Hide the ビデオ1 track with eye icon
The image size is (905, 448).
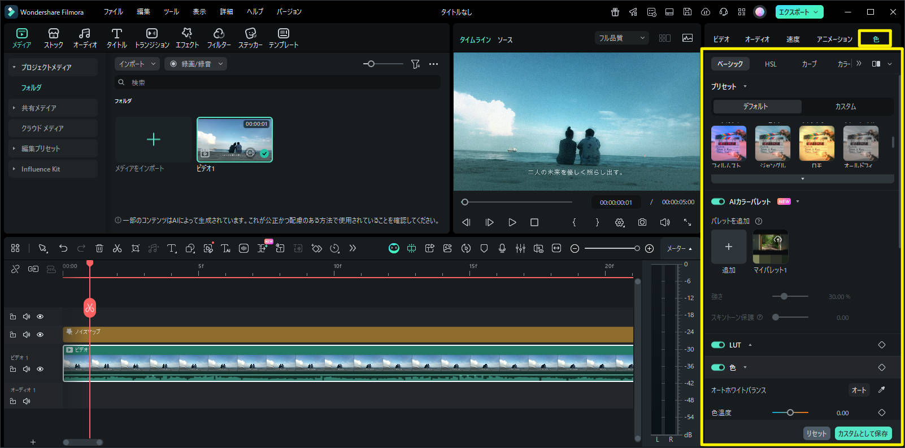click(x=40, y=369)
